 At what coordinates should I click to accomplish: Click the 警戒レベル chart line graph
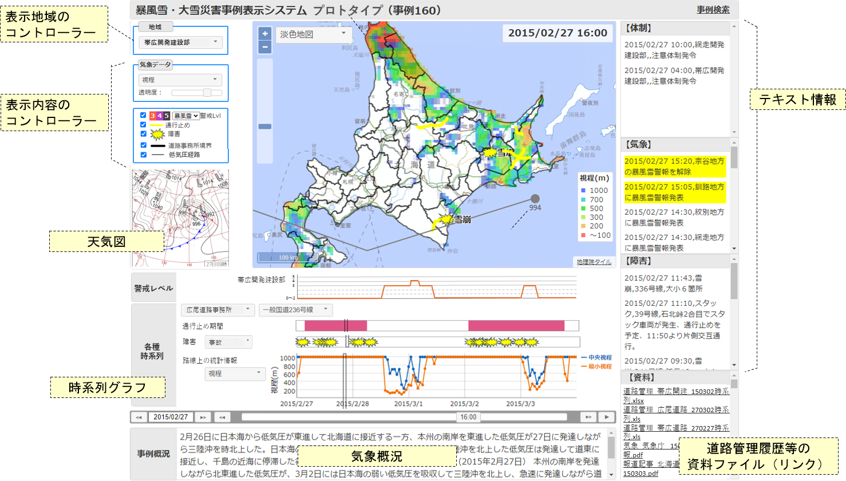pyautogui.click(x=437, y=287)
